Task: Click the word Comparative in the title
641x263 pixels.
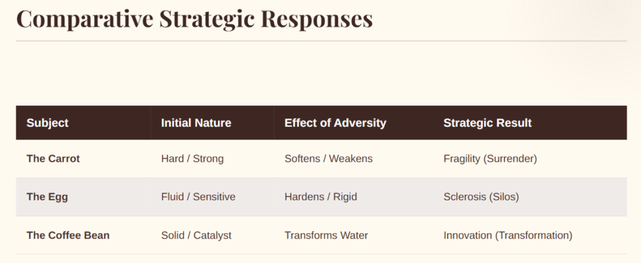Action: point(85,19)
